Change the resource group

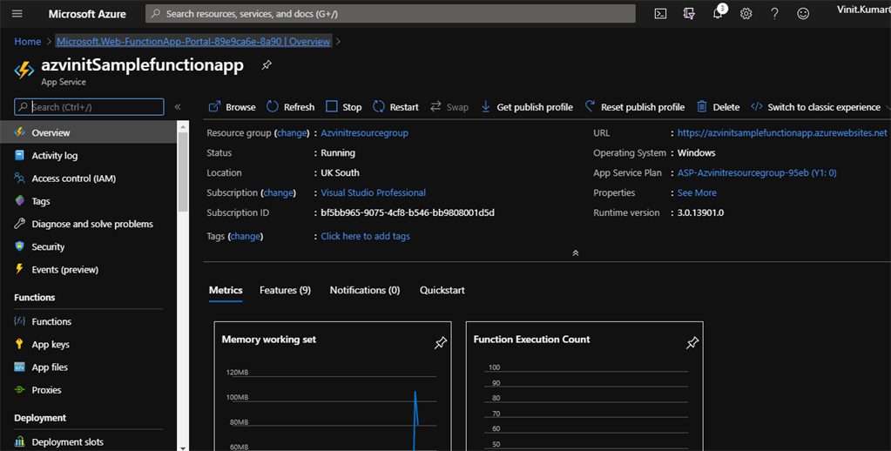292,133
